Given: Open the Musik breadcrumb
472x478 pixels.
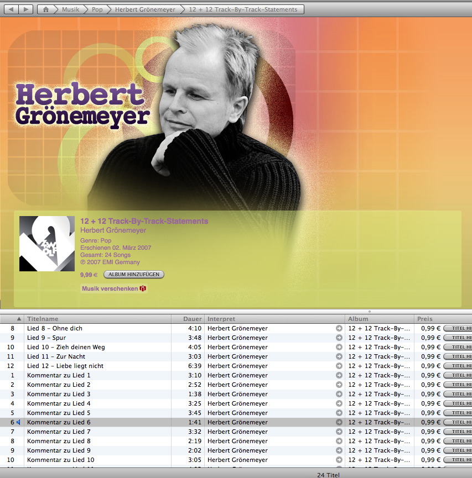Looking at the screenshot, I should 70,9.
